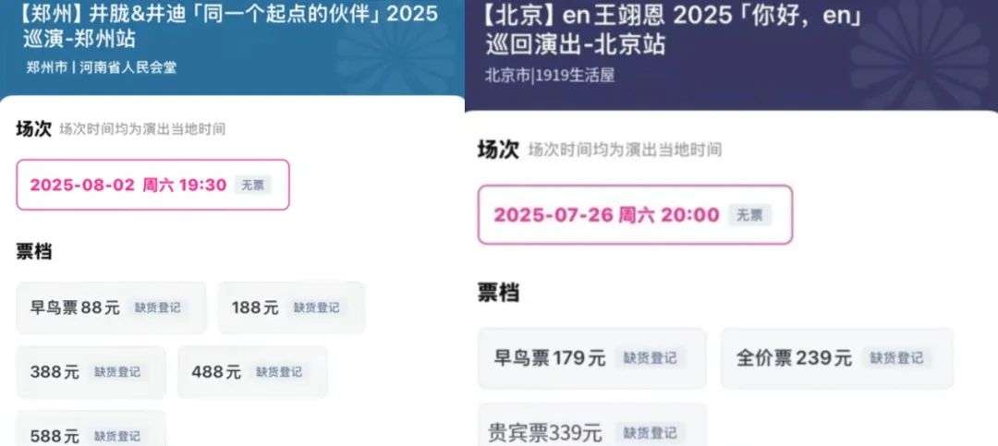This screenshot has width=998, height=446.
Task: Select the 488元 ticket tier
Action: (252, 372)
